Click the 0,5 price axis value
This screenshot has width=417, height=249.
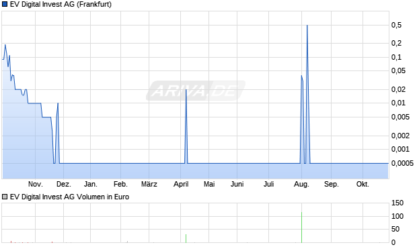tap(396, 26)
